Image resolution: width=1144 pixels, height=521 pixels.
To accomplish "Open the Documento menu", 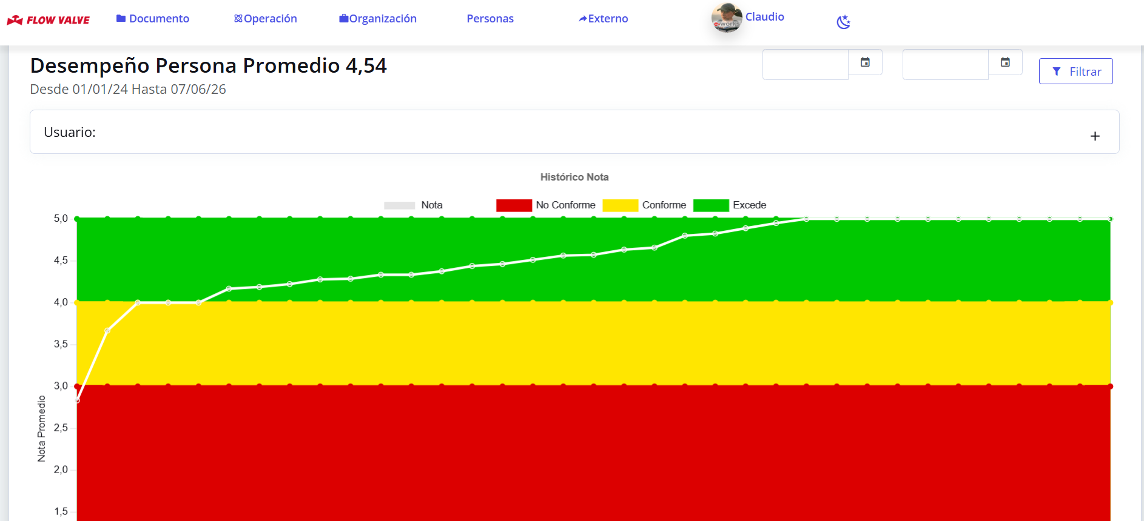I will (153, 19).
